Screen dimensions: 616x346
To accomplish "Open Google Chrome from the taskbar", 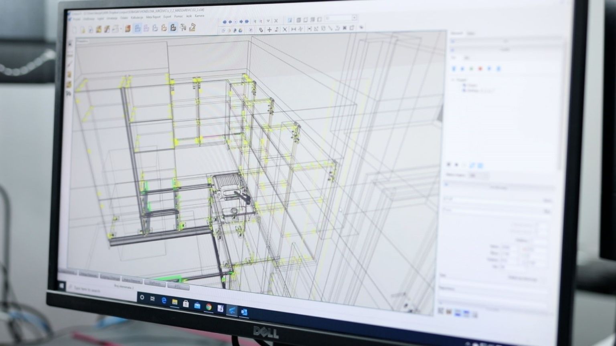I will (209, 307).
